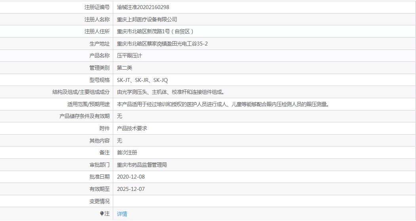
Task: Click registration number 渝械注准20202160298
Action: click(143, 7)
